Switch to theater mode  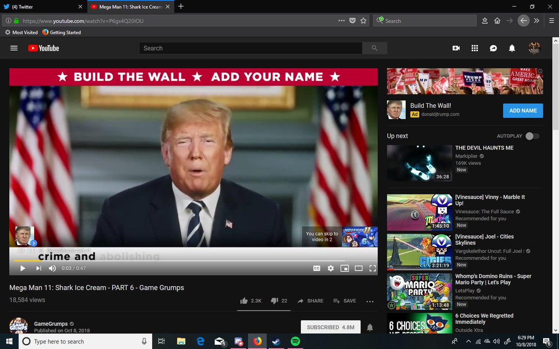pyautogui.click(x=359, y=268)
